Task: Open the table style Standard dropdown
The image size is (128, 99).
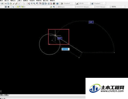Action: pyautogui.click(x=100, y=4)
